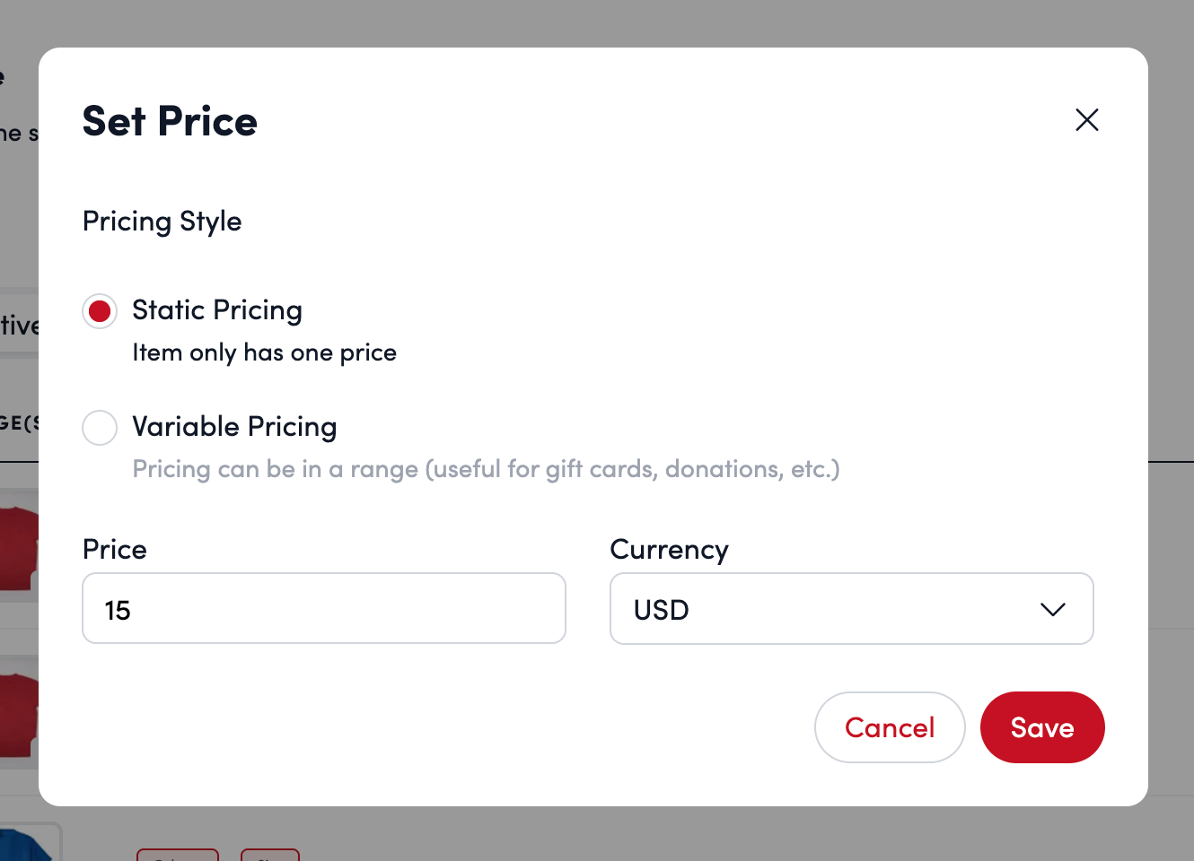Select the upper red shirt thumbnail

coord(18,547)
